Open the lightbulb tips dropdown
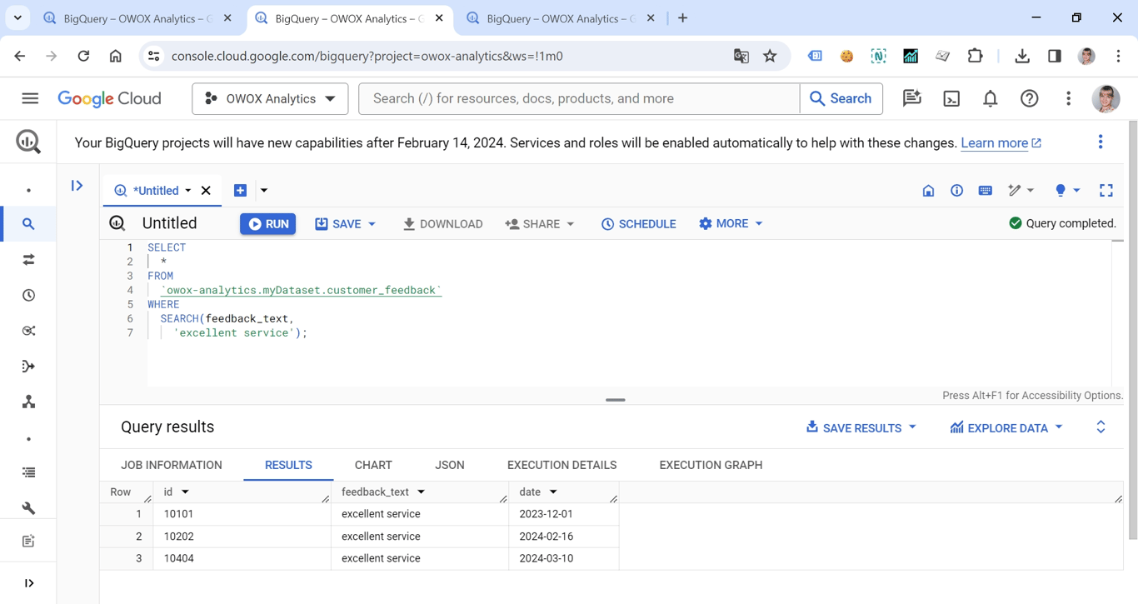This screenshot has height=604, width=1138. pos(1067,191)
